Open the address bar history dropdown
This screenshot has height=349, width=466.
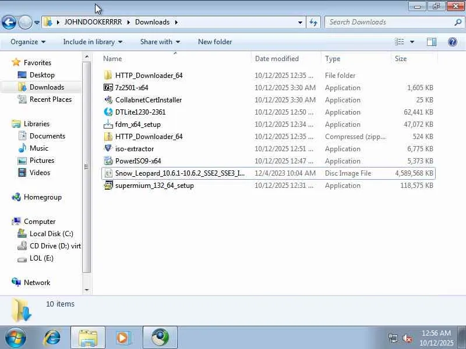coord(300,22)
